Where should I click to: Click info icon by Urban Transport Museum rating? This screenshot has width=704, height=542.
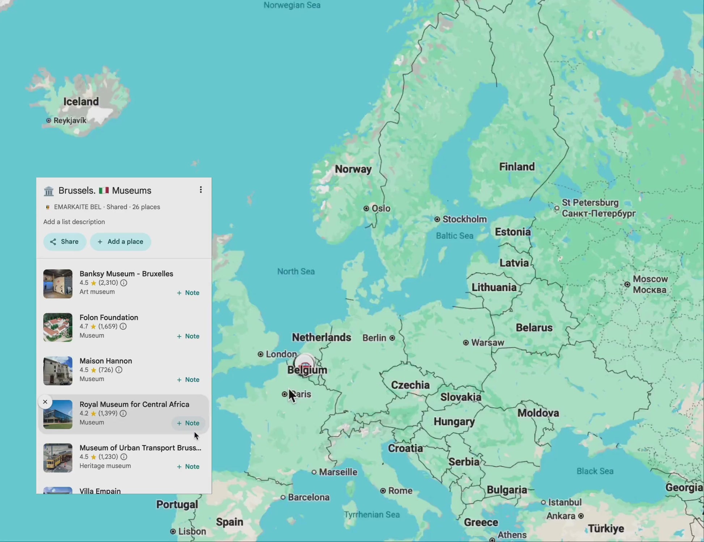124,457
